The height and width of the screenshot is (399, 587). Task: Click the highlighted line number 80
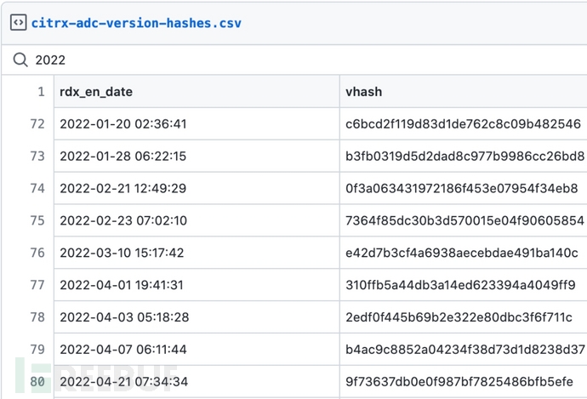[x=37, y=382]
